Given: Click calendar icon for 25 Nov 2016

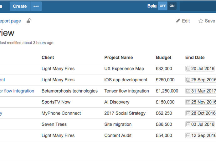Looking at the screenshot, I should coord(188,102).
